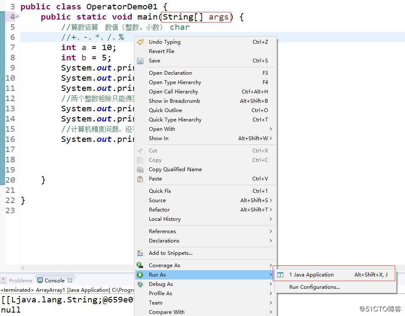Click the Add to Snippets icon
405x316 pixels.
click(140, 253)
